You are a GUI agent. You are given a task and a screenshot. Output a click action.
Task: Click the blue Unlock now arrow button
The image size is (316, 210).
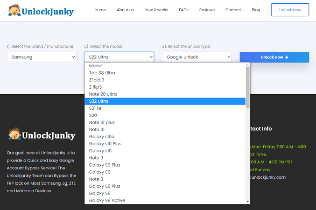tap(274, 57)
